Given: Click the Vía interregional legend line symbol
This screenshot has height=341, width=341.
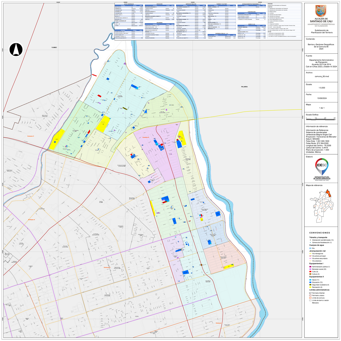Looking at the screenshot, I should (310, 253).
